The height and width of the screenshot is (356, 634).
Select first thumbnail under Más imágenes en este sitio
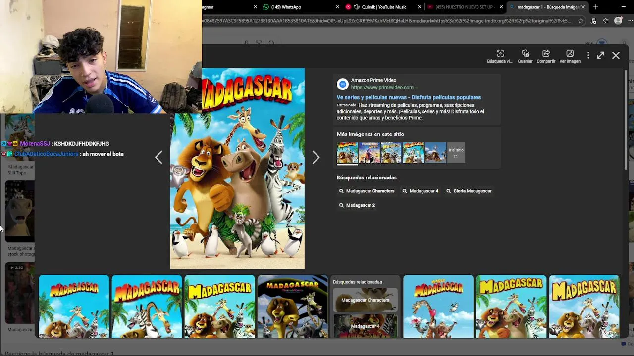pyautogui.click(x=347, y=153)
